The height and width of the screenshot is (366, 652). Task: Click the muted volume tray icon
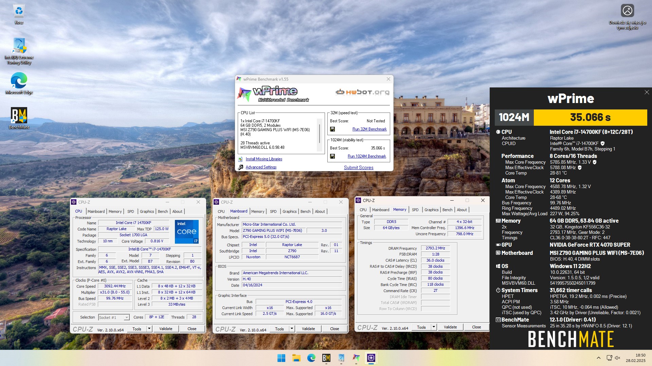click(x=618, y=358)
